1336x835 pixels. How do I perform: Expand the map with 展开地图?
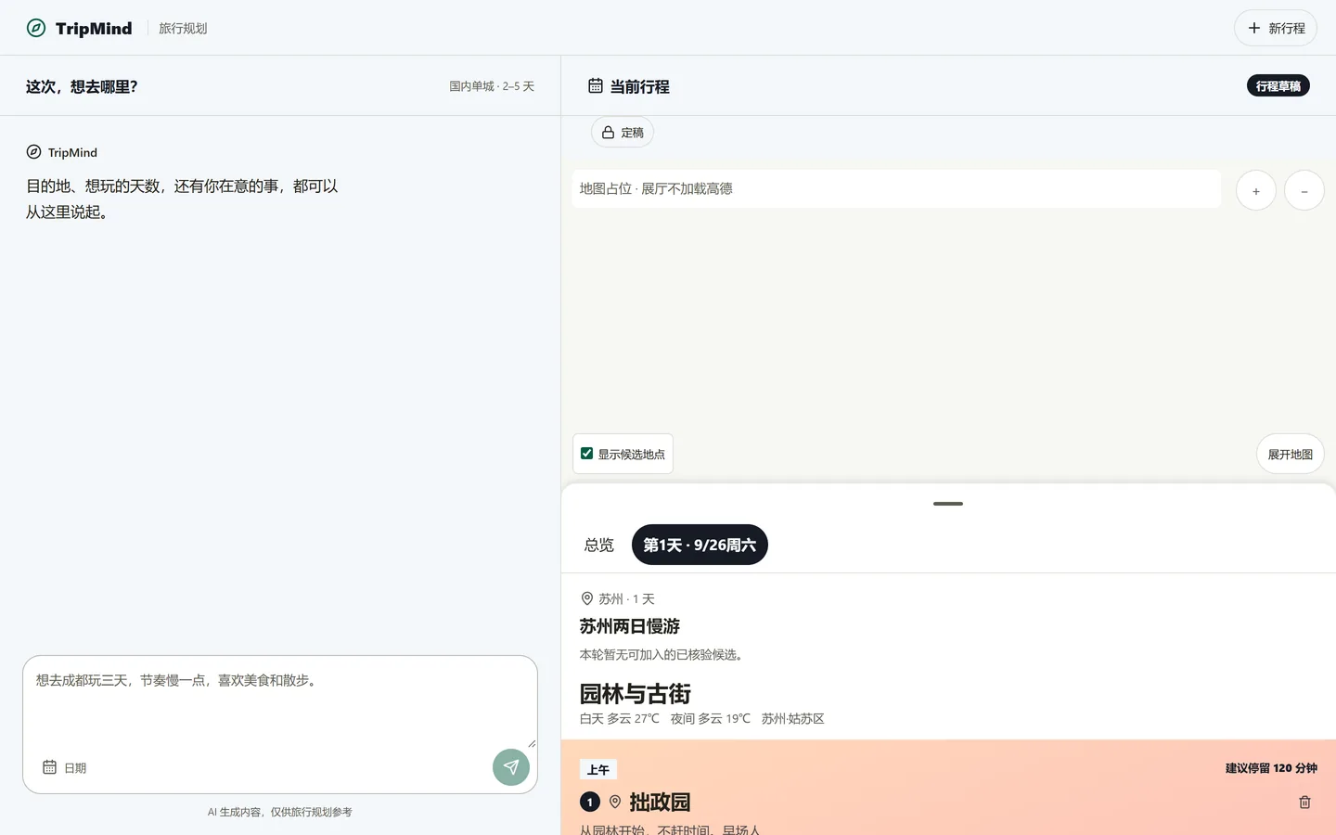(1291, 455)
